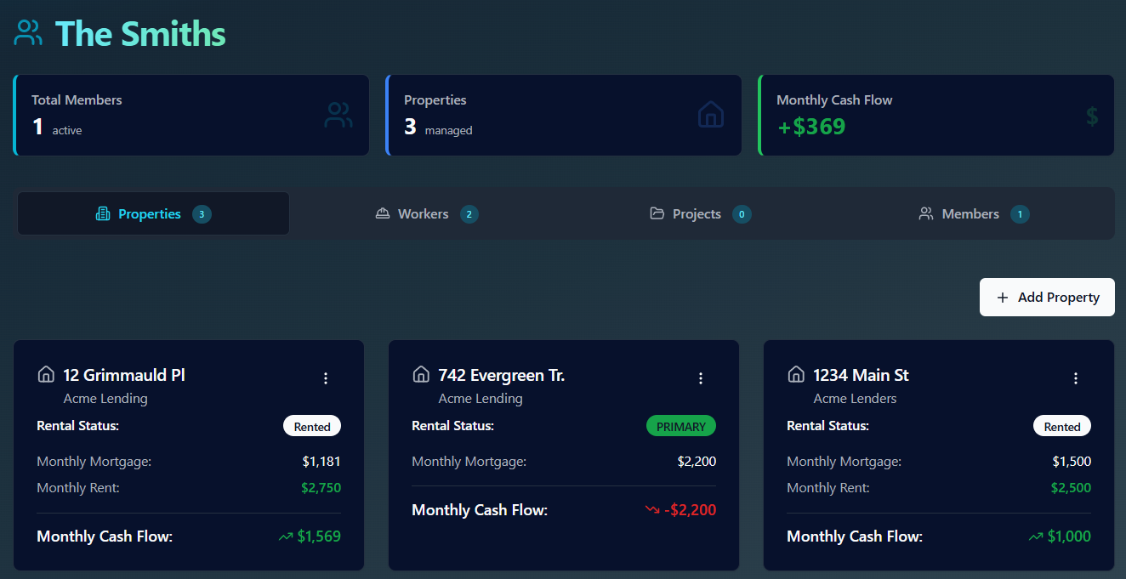Click the dollar icon in Monthly Cash Flow card

click(x=1092, y=116)
